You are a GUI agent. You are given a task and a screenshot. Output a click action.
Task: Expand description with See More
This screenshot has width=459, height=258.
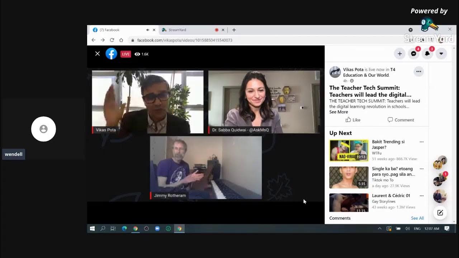pos(339,112)
